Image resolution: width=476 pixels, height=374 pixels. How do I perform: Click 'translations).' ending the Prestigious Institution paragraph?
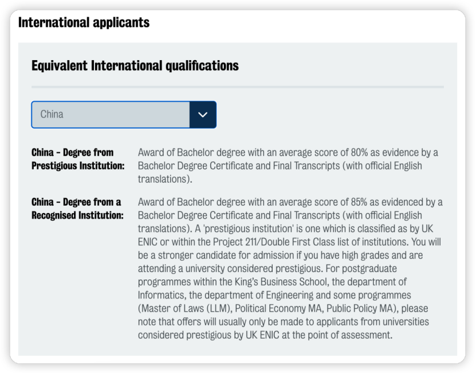coord(165,179)
